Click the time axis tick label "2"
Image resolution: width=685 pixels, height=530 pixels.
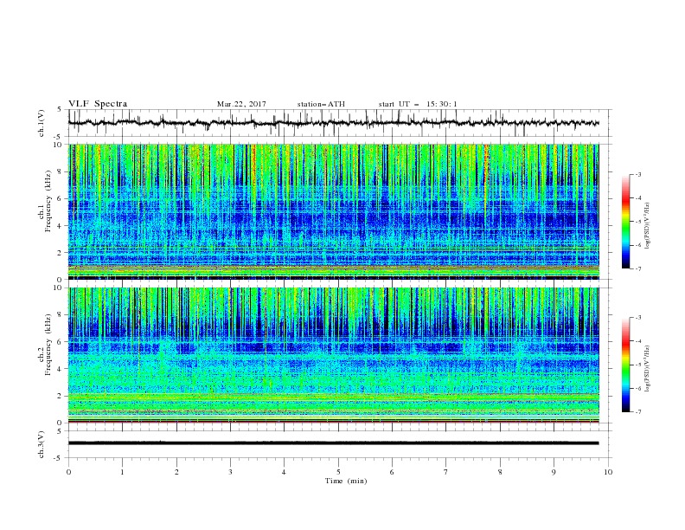tap(176, 472)
